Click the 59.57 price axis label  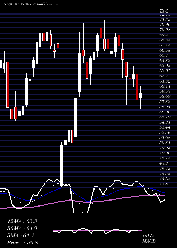tap(165, 91)
